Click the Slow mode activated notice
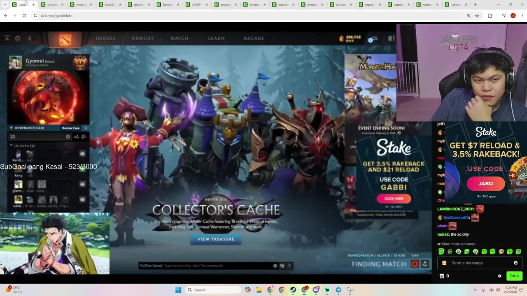 pos(456,244)
